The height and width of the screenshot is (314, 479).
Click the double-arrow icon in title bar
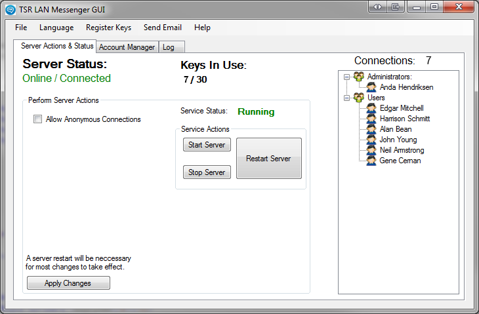coord(378,7)
